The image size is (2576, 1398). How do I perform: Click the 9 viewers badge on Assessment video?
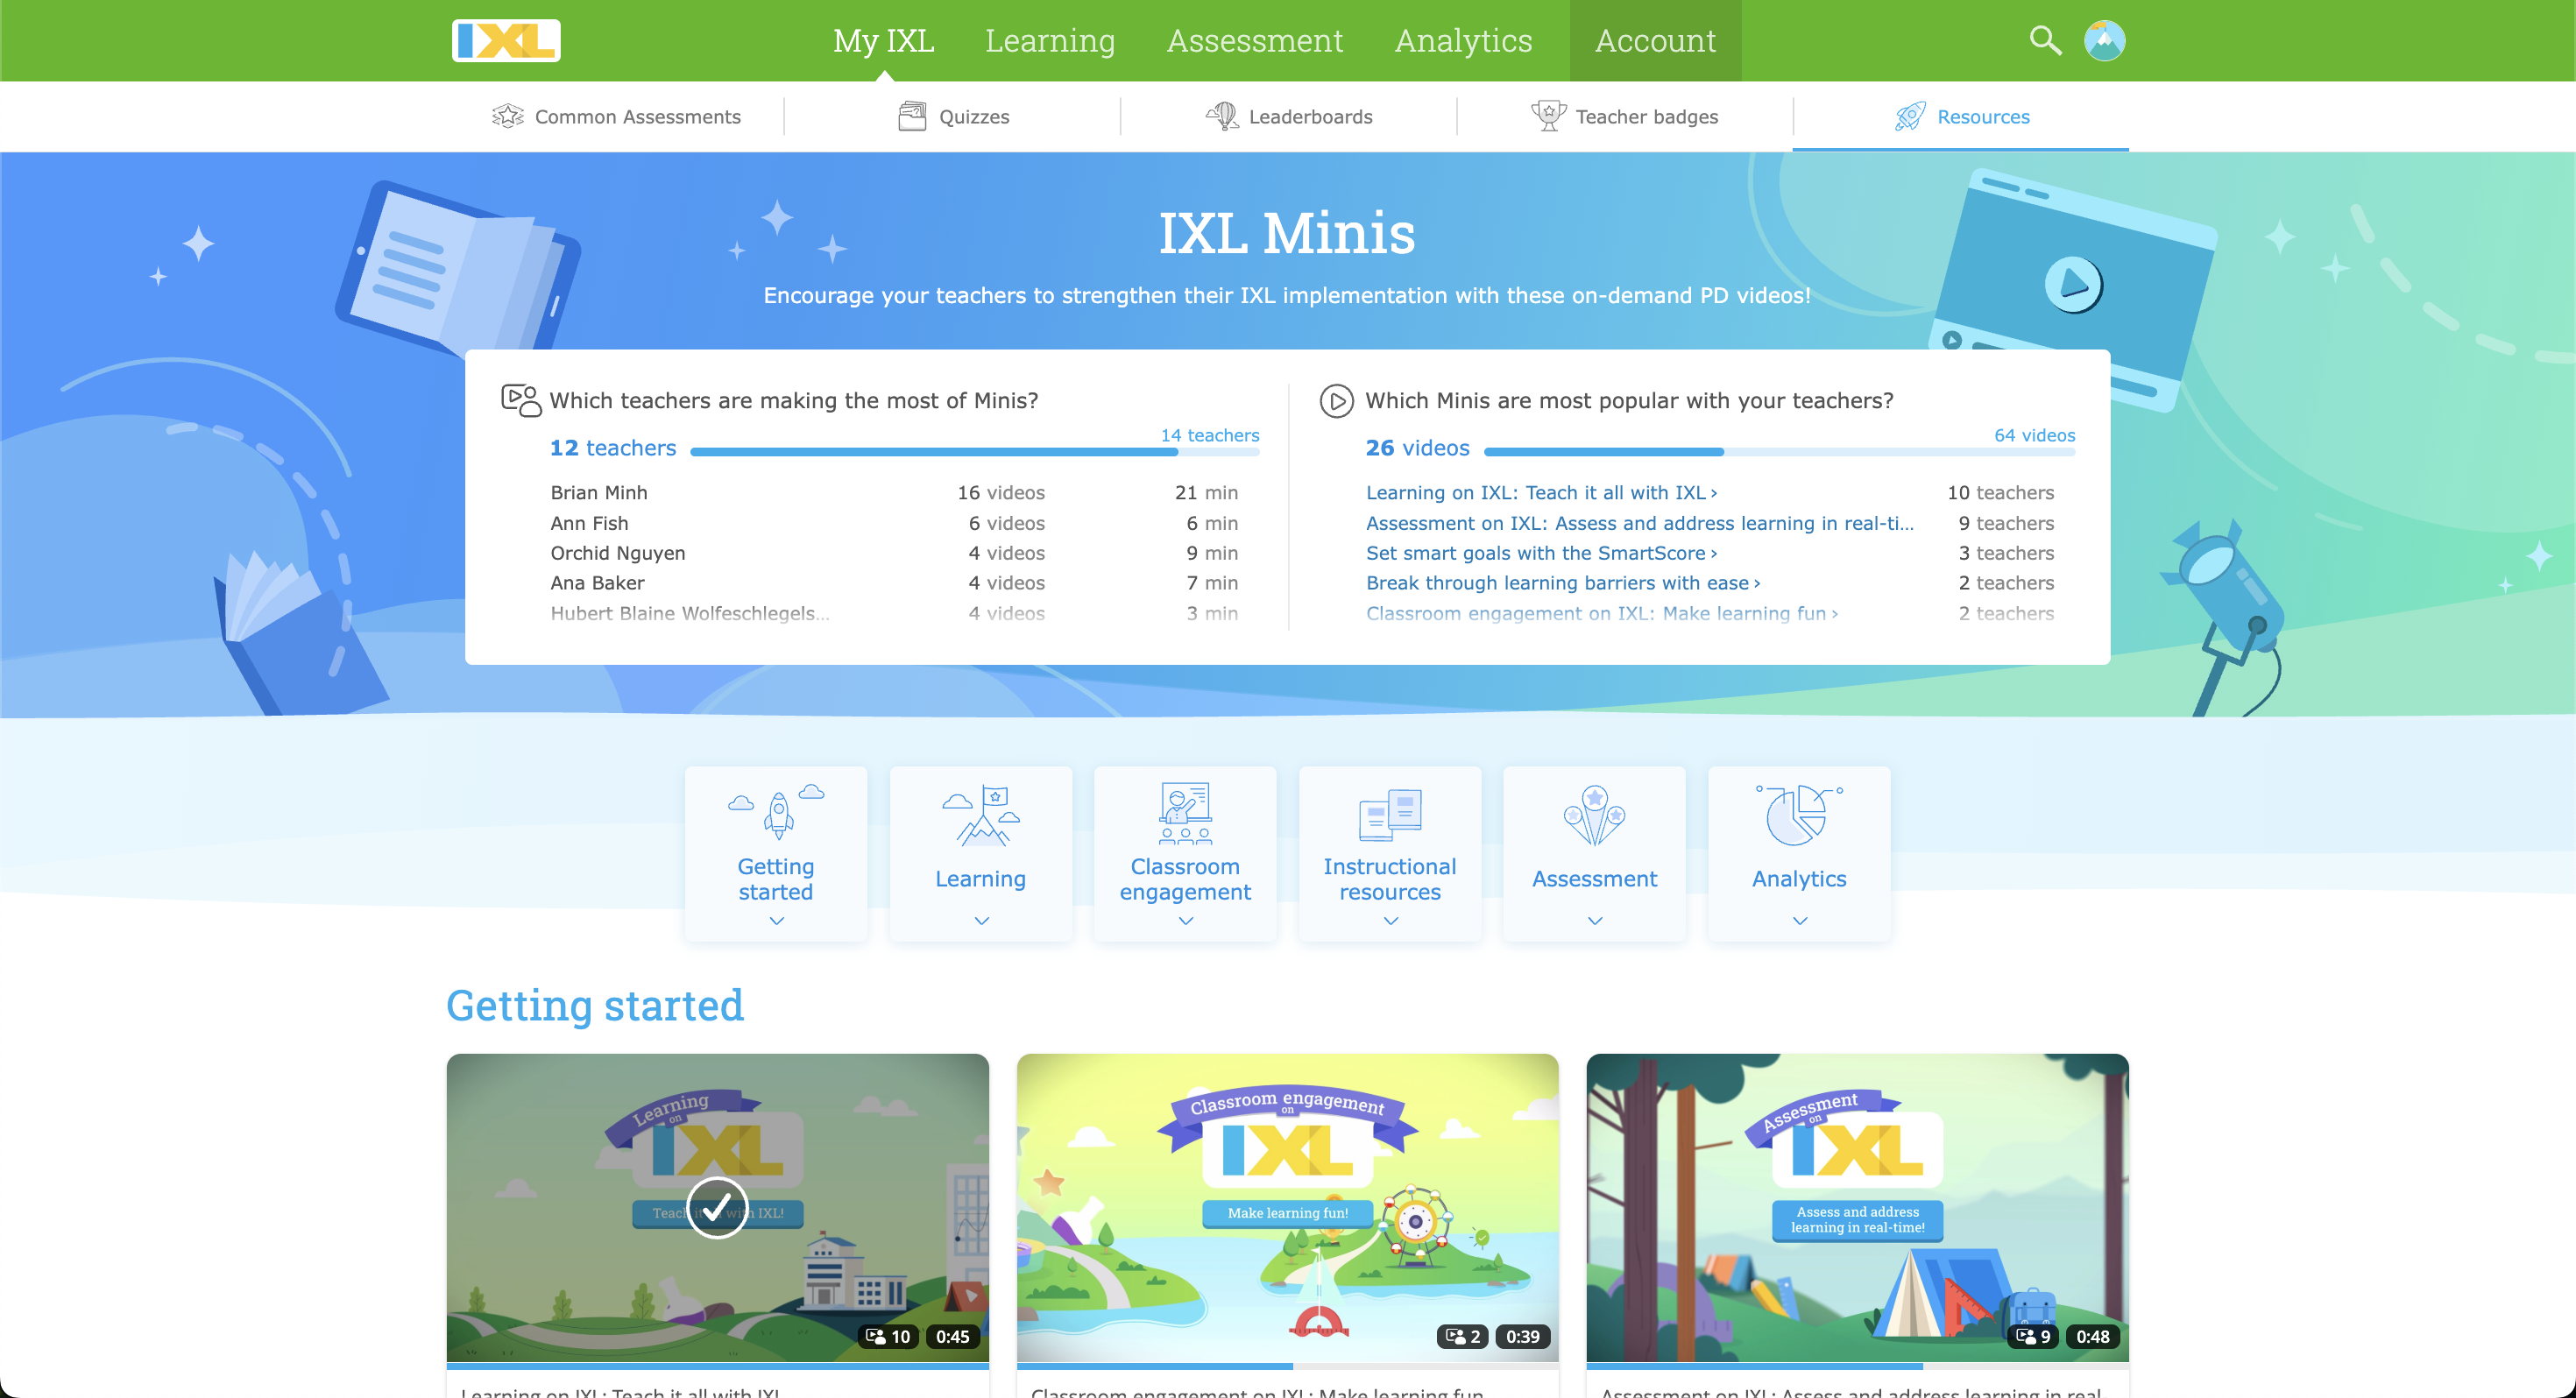tap(2033, 1336)
